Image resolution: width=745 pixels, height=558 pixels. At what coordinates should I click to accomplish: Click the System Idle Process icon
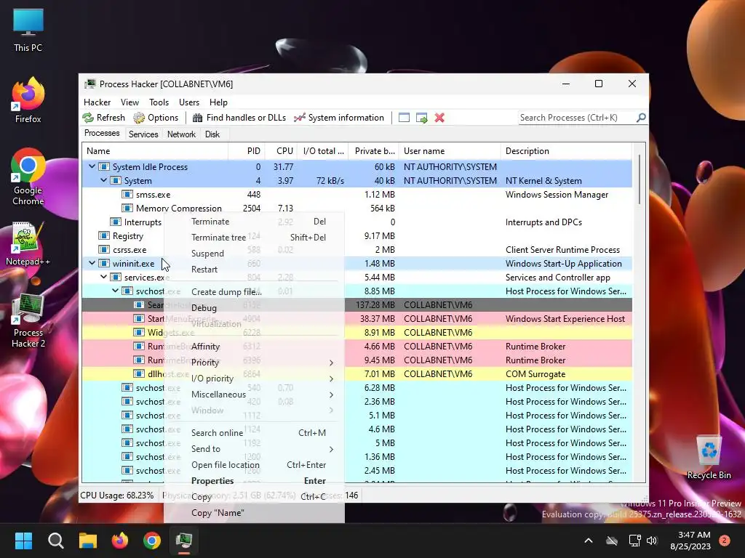[103, 167]
